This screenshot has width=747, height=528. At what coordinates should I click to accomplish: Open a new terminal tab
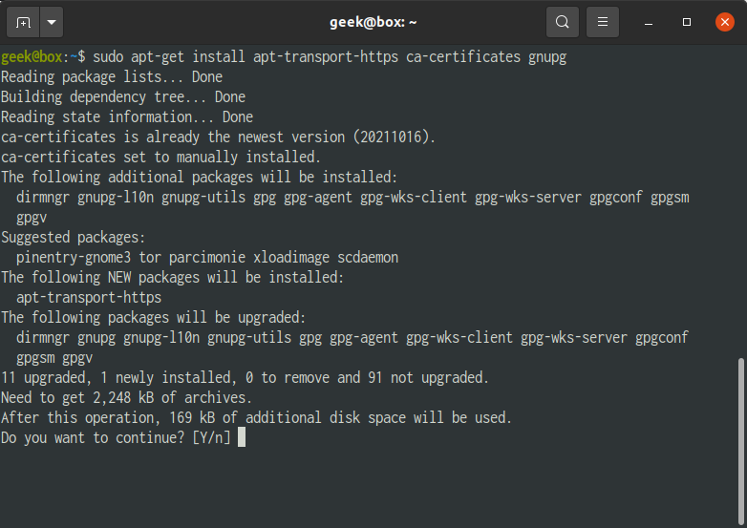(x=23, y=22)
